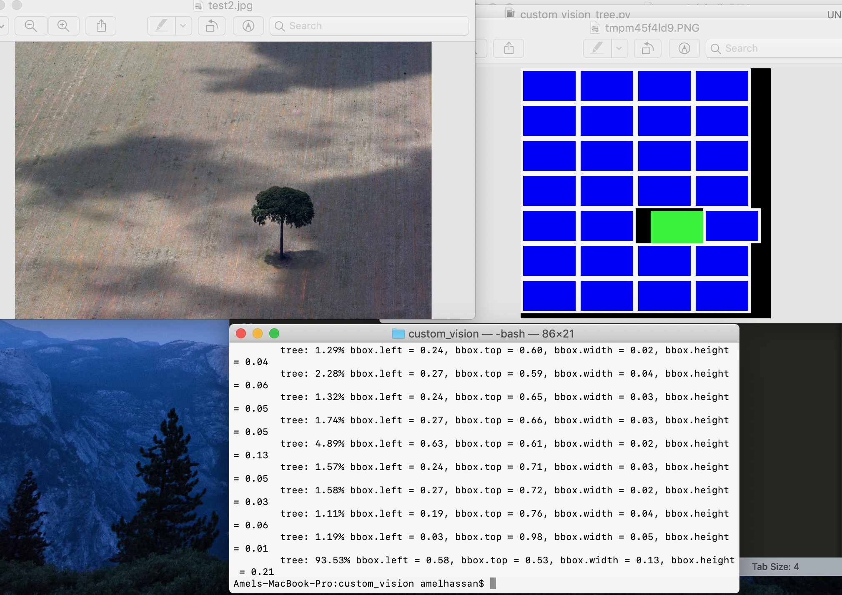Click custom_vision folder icon in terminal title
This screenshot has height=595, width=842.
pyautogui.click(x=398, y=334)
